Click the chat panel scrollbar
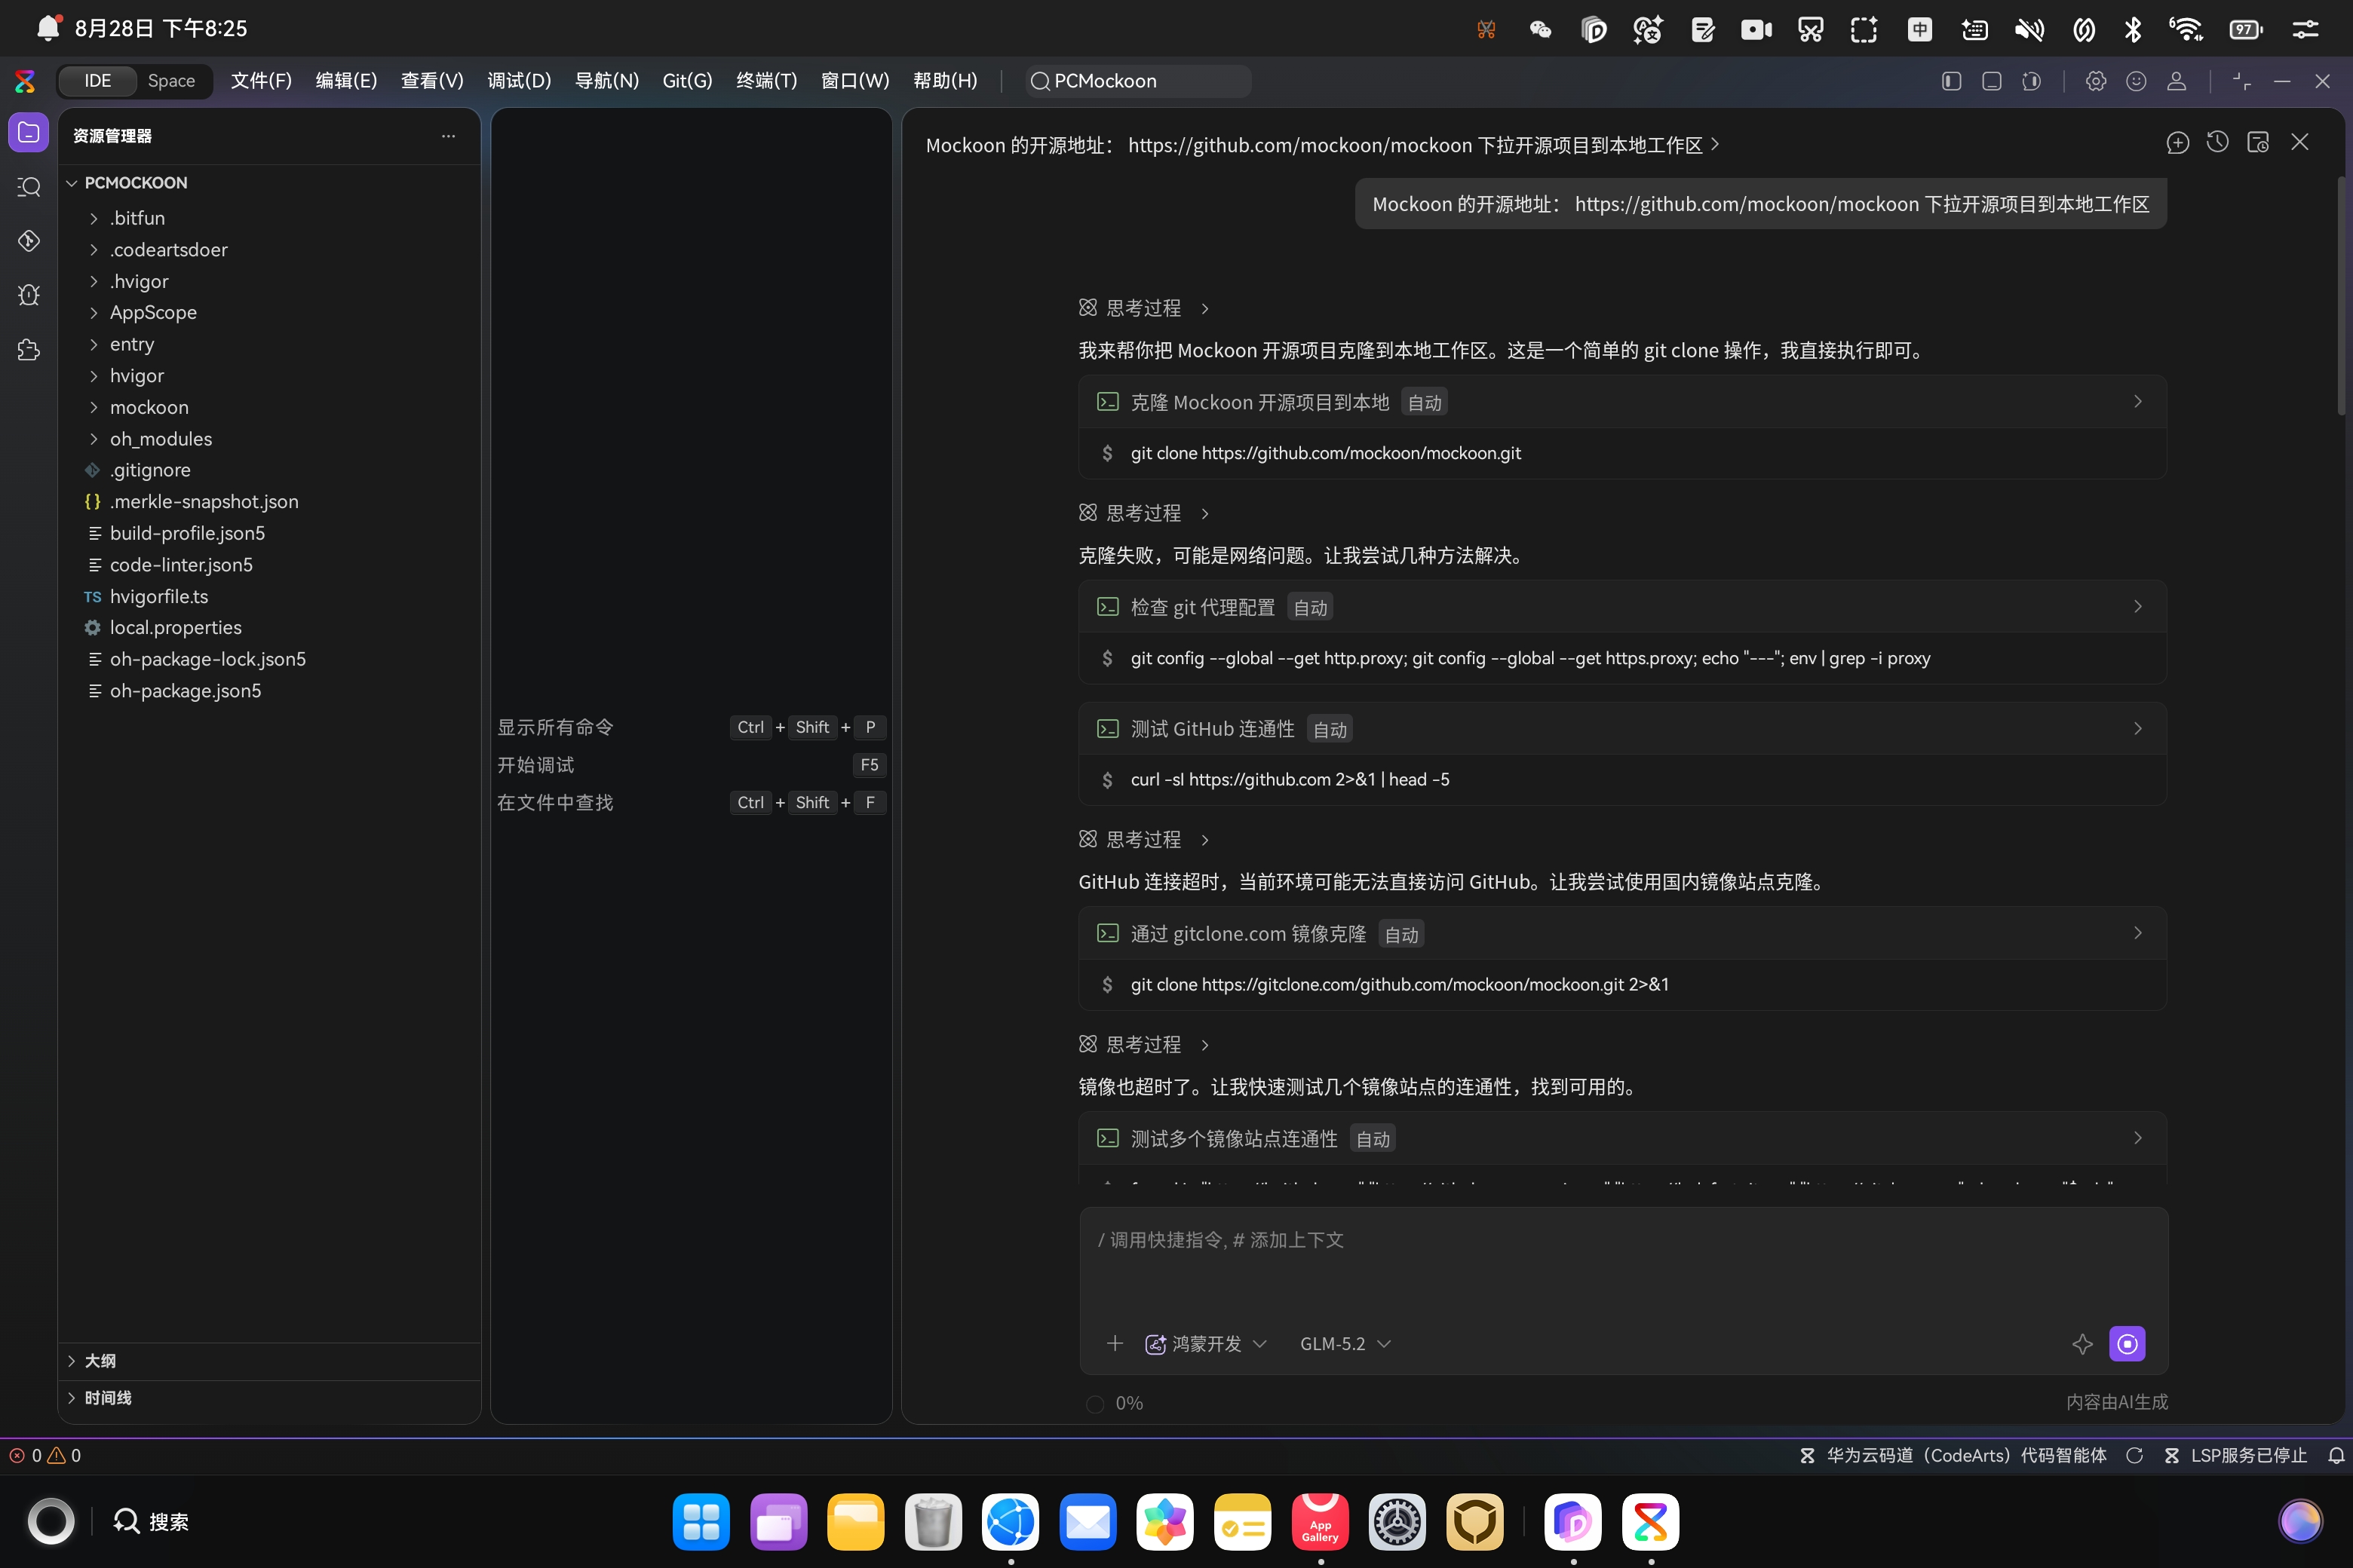The image size is (2353, 1568). (2341, 296)
